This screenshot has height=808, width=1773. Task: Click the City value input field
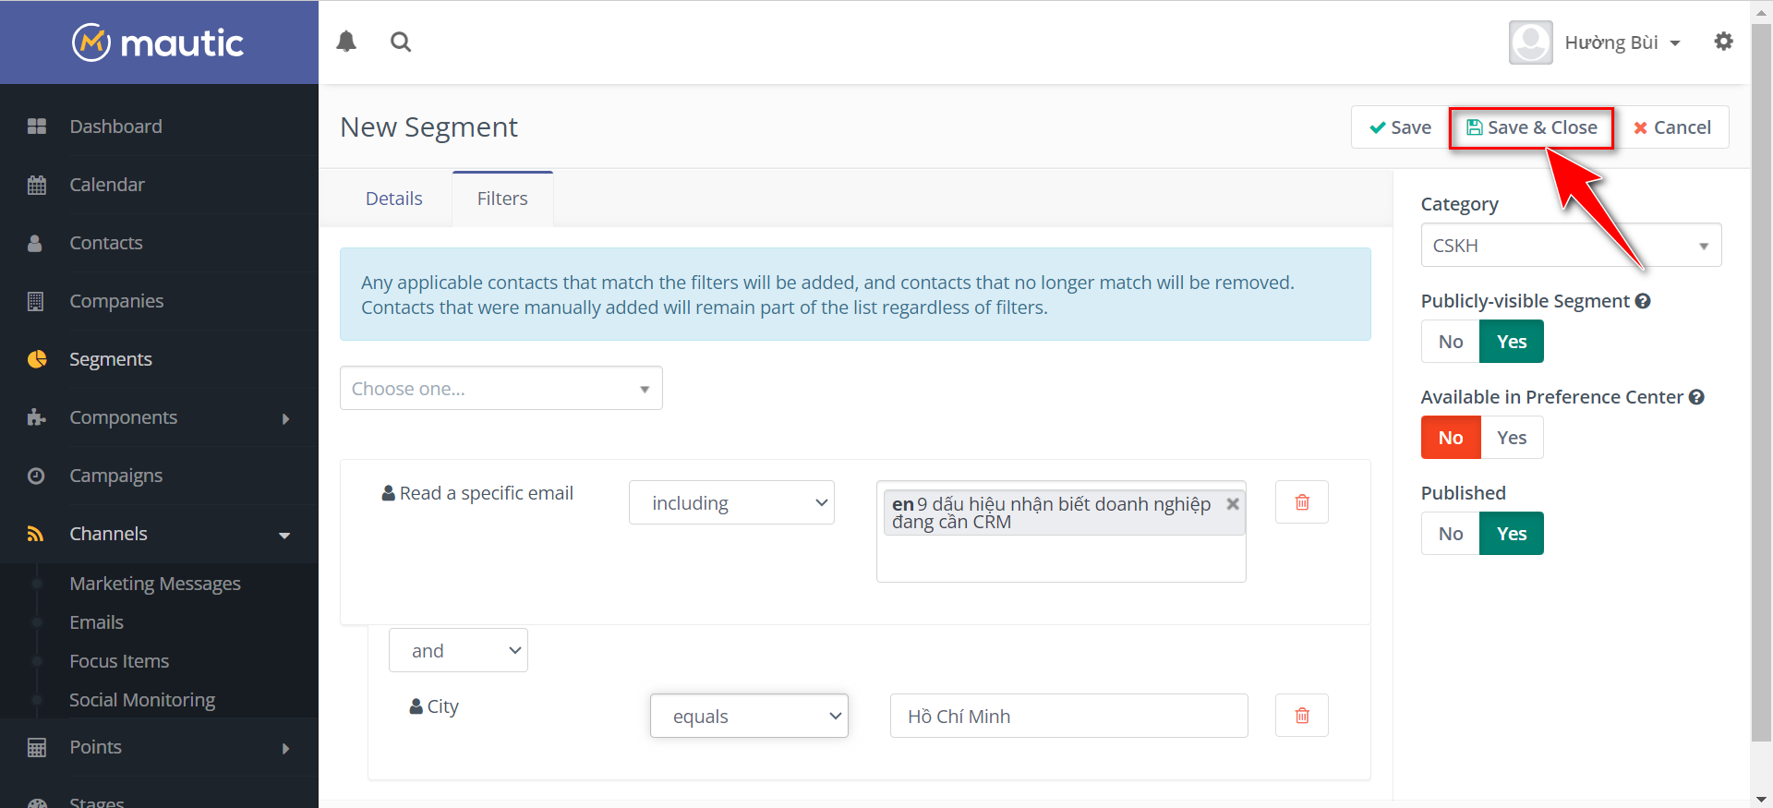pyautogui.click(x=1068, y=717)
